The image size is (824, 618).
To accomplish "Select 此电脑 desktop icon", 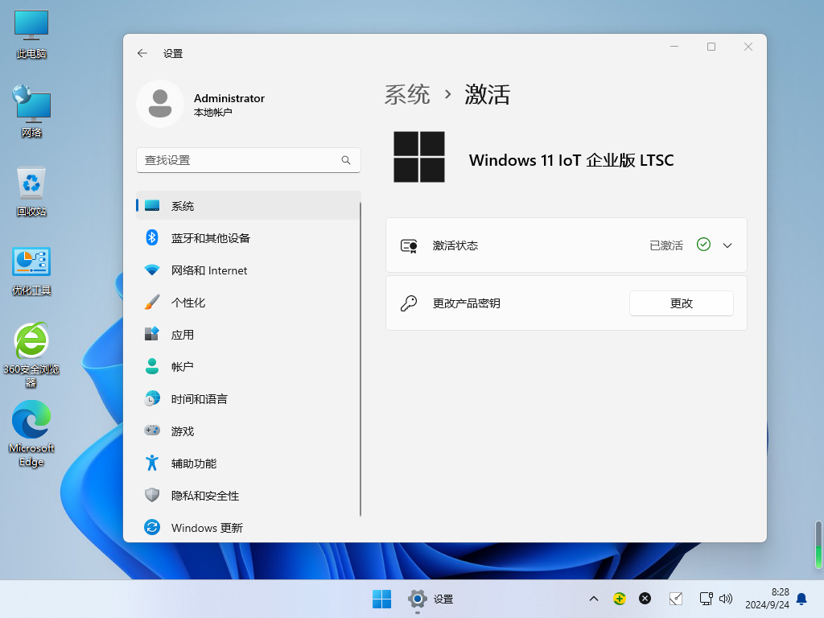I will [x=31, y=35].
